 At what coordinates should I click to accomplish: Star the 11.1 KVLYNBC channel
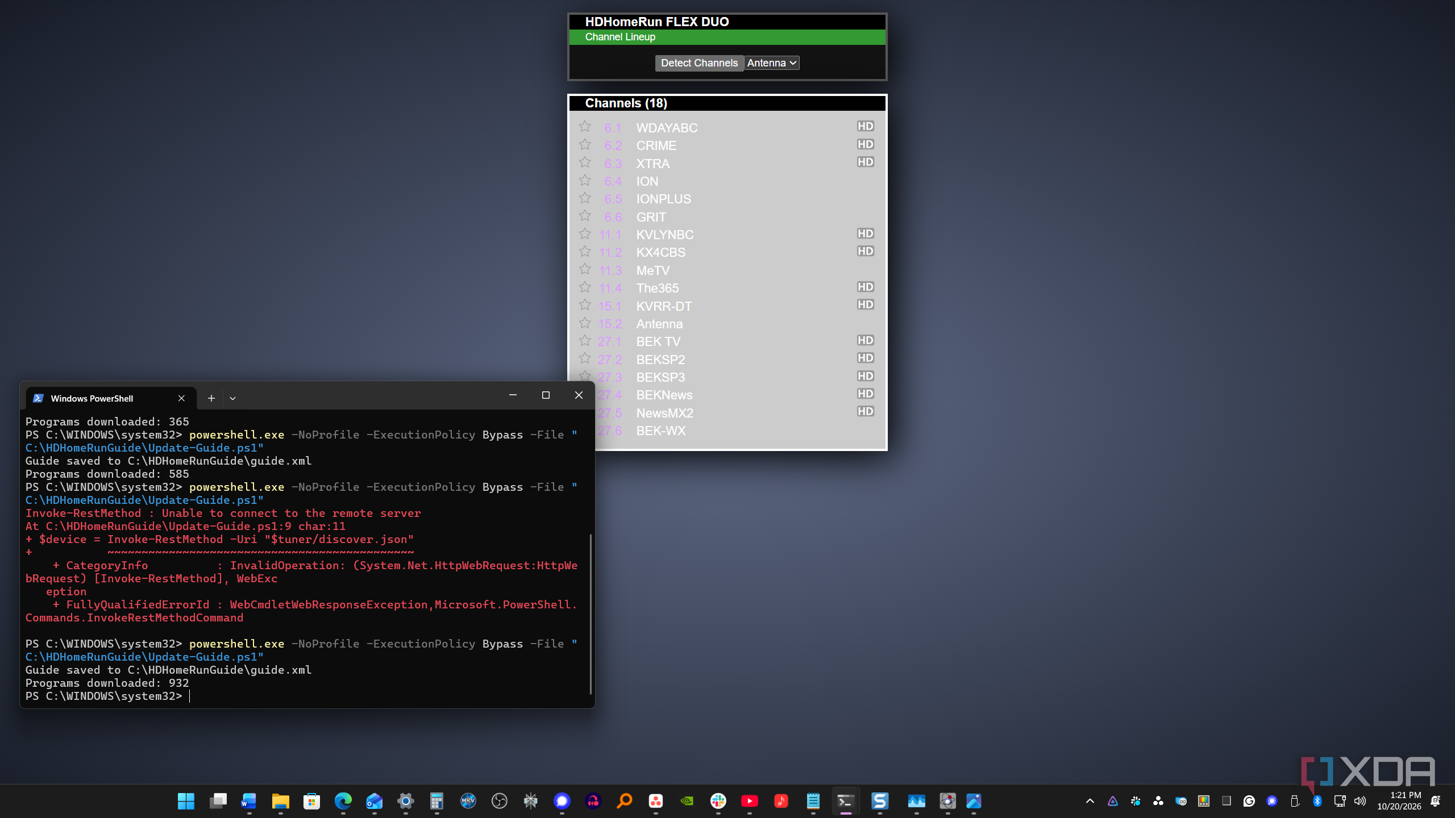click(x=585, y=234)
